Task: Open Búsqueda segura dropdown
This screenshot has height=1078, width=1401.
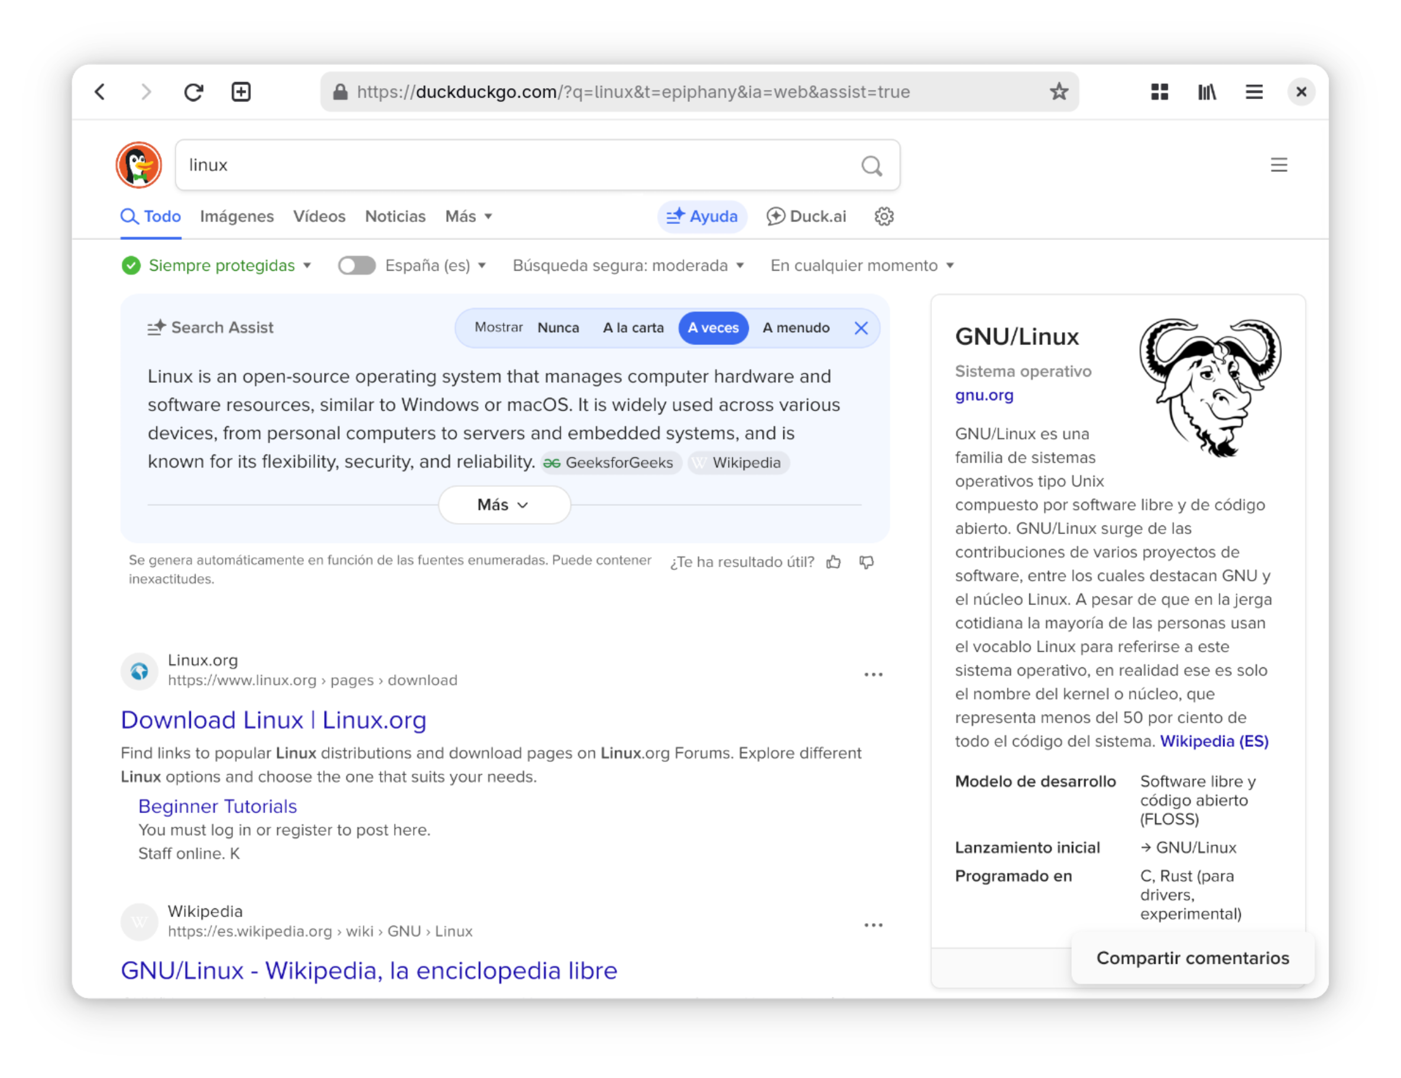Action: pos(628,265)
